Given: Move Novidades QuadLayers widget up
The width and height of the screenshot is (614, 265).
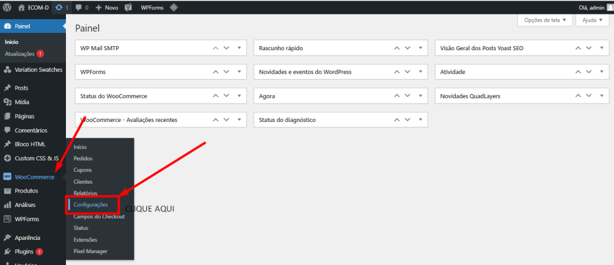Looking at the screenshot, I should 578,96.
